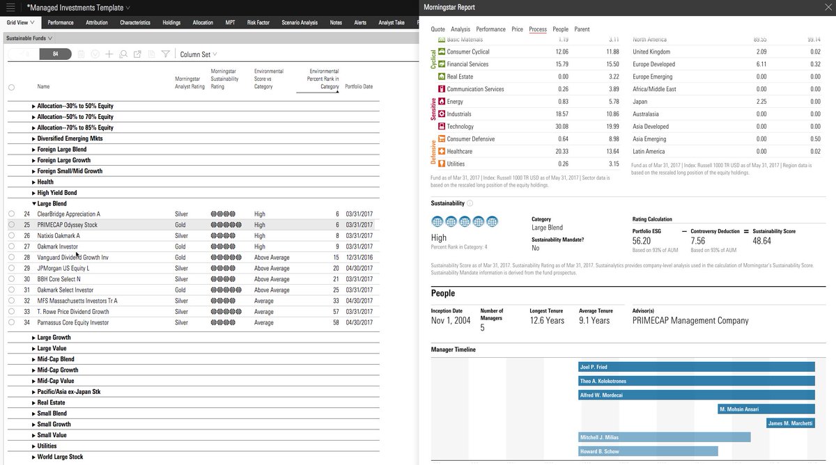Screen dimensions: 836x465
Task: Click the Technology sector icon
Action: 441,127
